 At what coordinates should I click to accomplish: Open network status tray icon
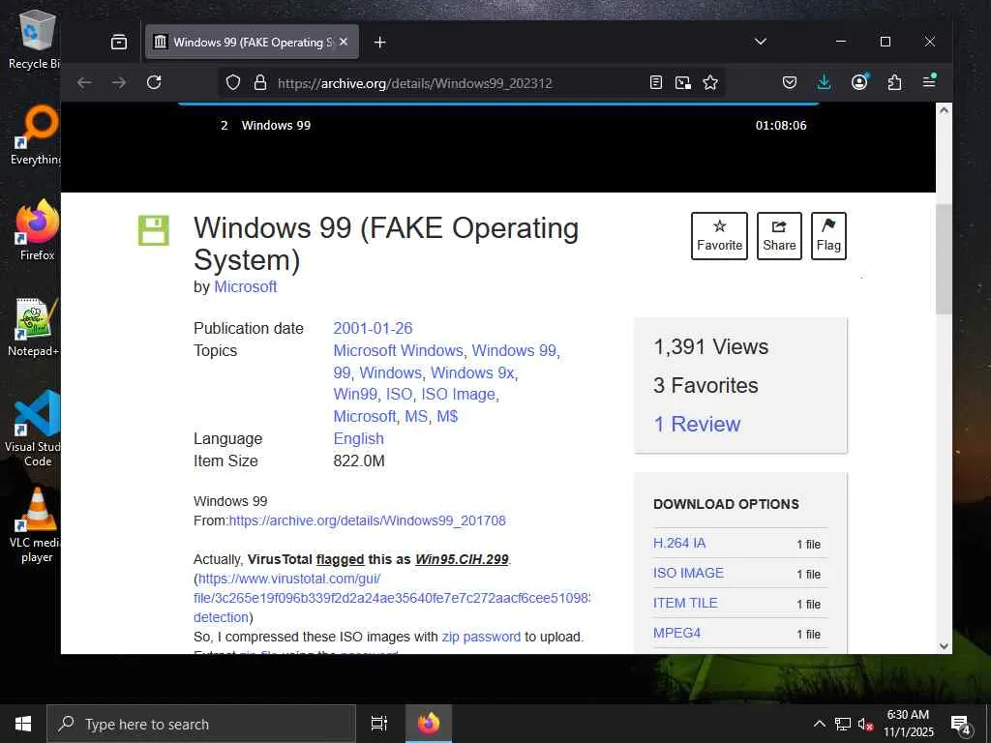[x=843, y=724]
